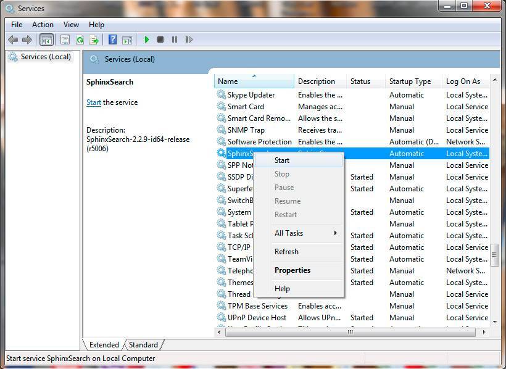
Task: Click the Export List toolbar icon
Action: (94, 39)
